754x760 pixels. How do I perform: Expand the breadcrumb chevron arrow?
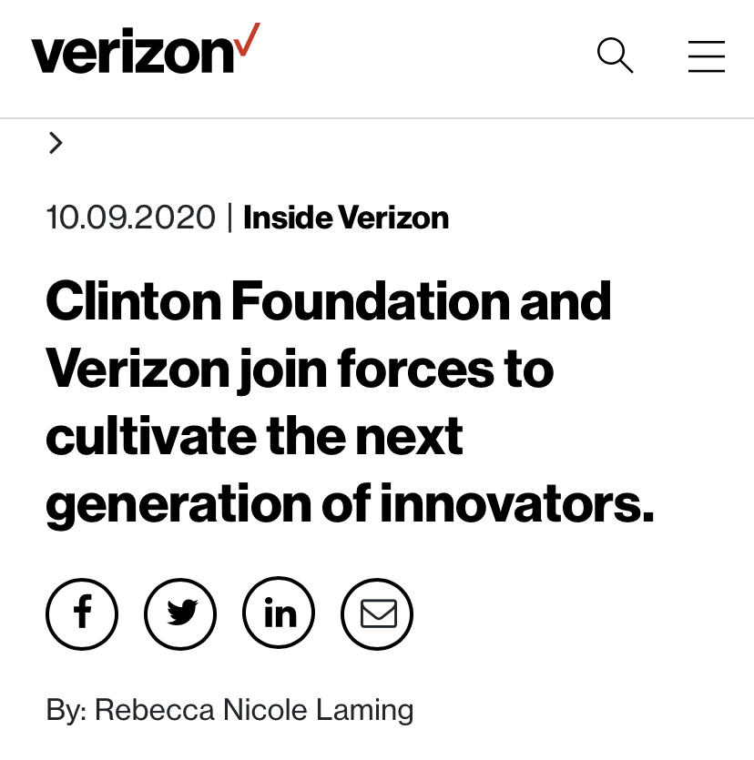click(x=56, y=143)
